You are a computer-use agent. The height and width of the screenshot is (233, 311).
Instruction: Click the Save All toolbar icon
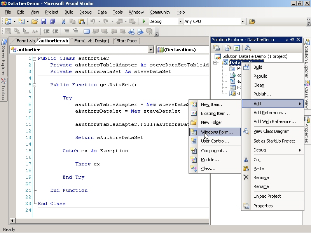pyautogui.click(x=52, y=21)
